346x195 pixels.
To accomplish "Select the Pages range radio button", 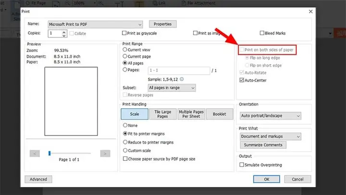I will 125,70.
